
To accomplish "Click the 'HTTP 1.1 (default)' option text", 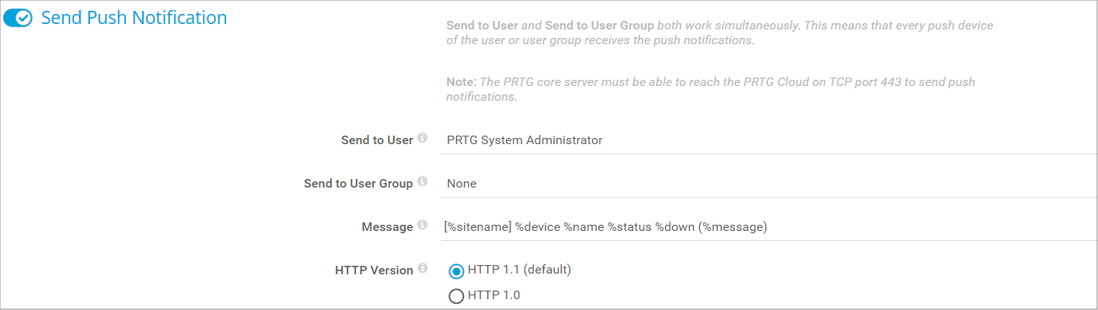I will (x=519, y=270).
